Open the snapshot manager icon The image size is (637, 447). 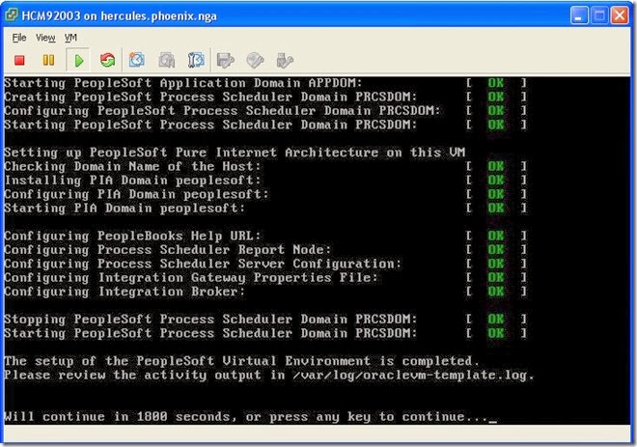[196, 60]
